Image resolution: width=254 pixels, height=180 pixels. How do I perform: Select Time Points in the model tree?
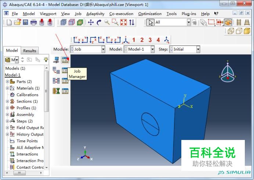click(27, 141)
